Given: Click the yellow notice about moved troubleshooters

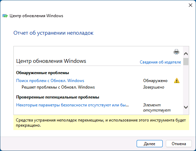Looking at the screenshot, I should point(101,123).
